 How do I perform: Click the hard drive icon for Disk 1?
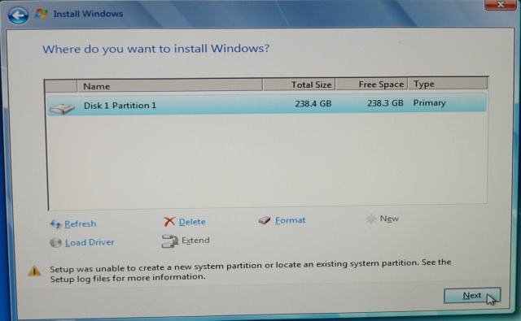62,108
